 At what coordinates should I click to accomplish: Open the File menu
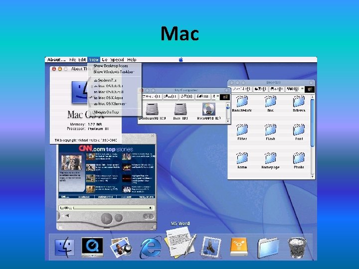coord(72,60)
